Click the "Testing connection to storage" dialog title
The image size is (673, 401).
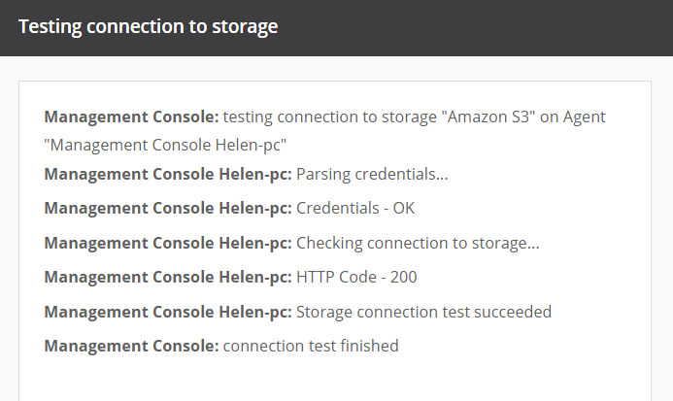pyautogui.click(x=148, y=27)
